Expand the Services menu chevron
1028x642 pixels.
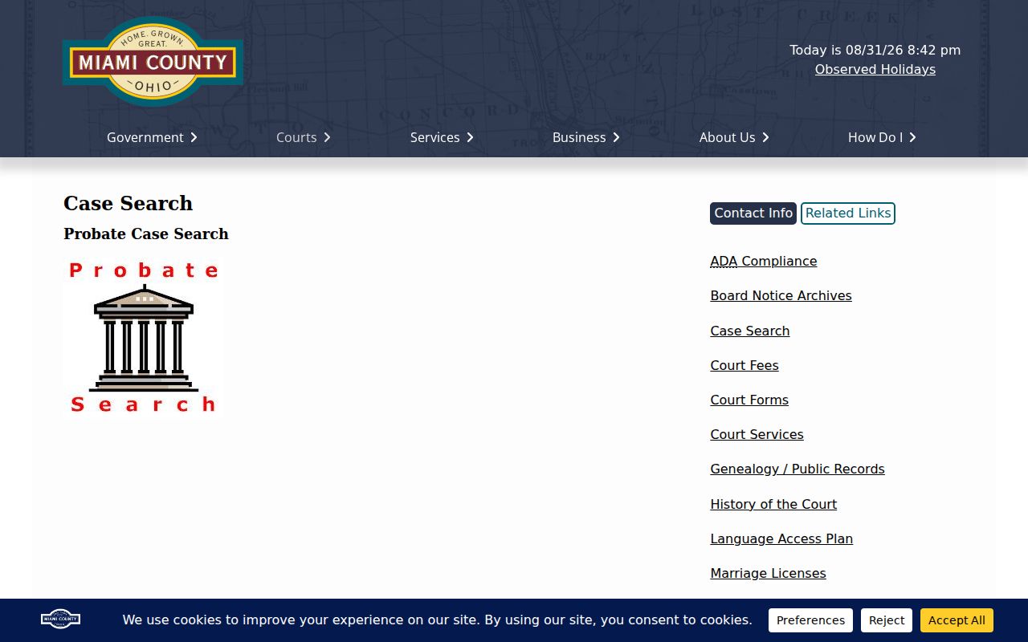click(x=470, y=137)
